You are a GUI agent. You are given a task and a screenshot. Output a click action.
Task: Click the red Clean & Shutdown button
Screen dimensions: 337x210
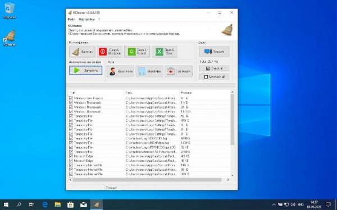tap(110, 52)
